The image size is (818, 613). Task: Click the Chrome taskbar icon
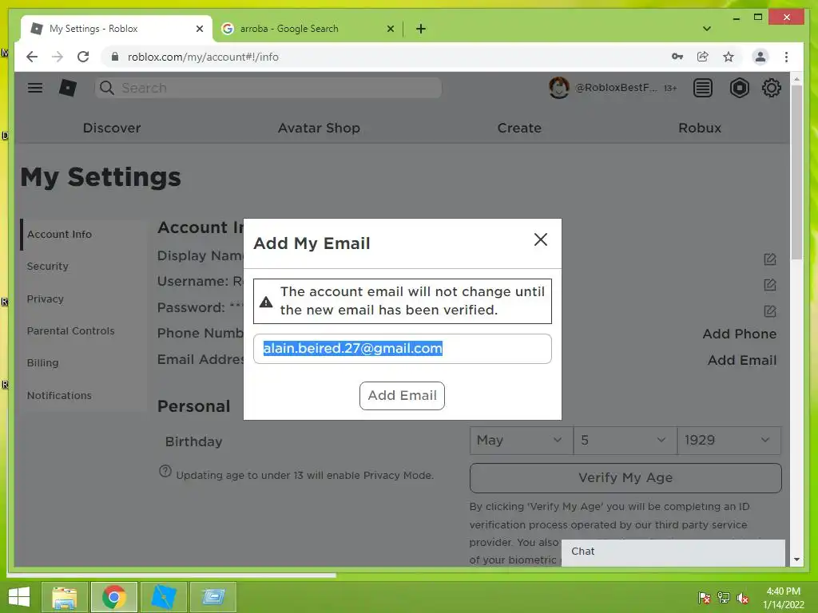[x=114, y=597]
